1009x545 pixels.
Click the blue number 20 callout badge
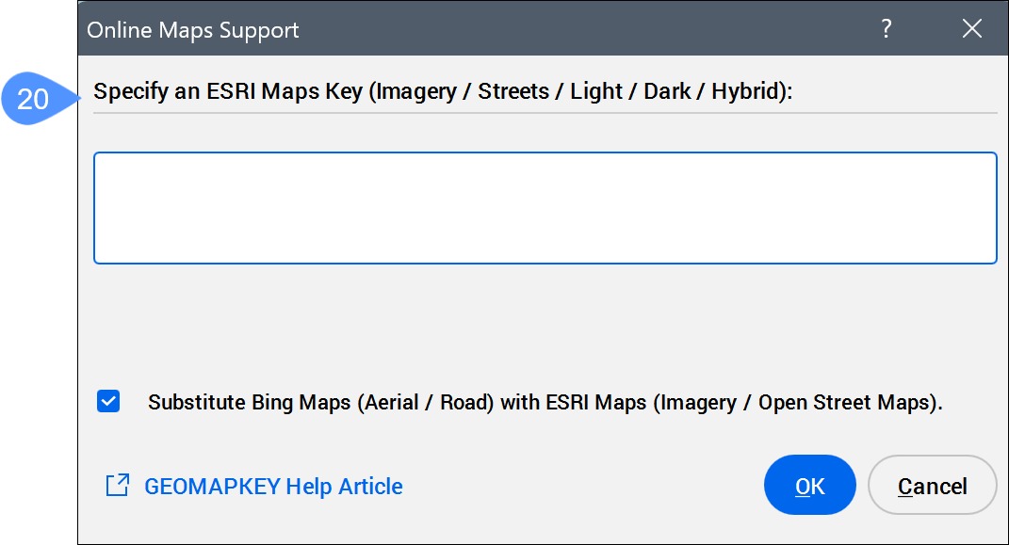[34, 98]
